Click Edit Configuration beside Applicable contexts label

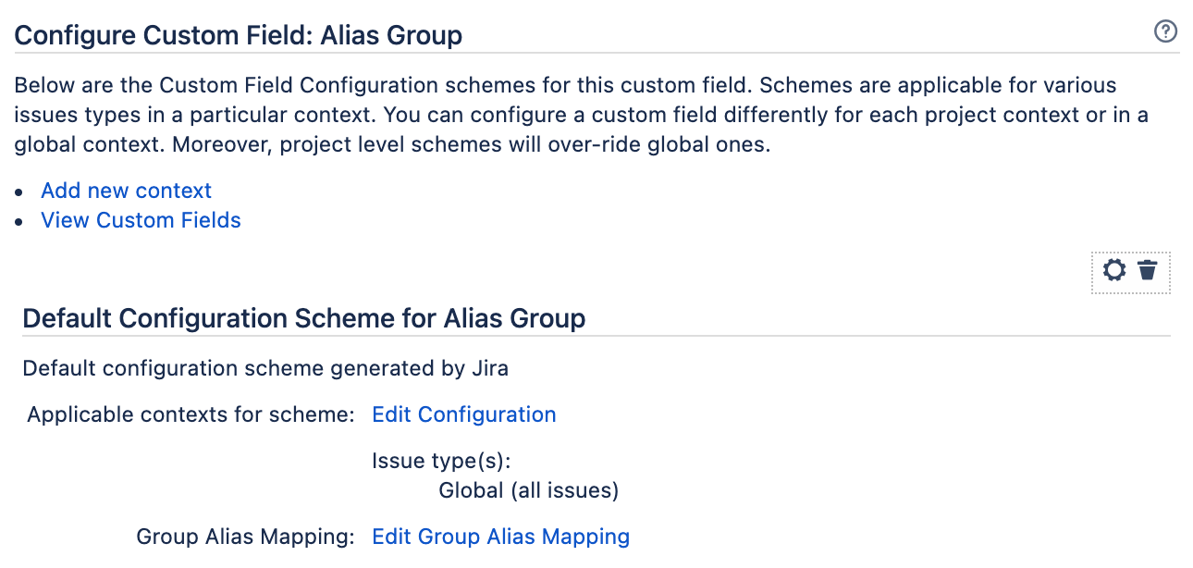coord(463,414)
